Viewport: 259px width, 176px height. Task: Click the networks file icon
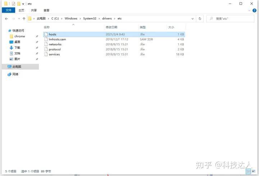46,44
